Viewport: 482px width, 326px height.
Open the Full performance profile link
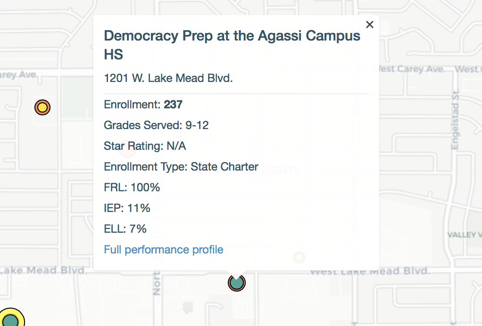coord(164,250)
